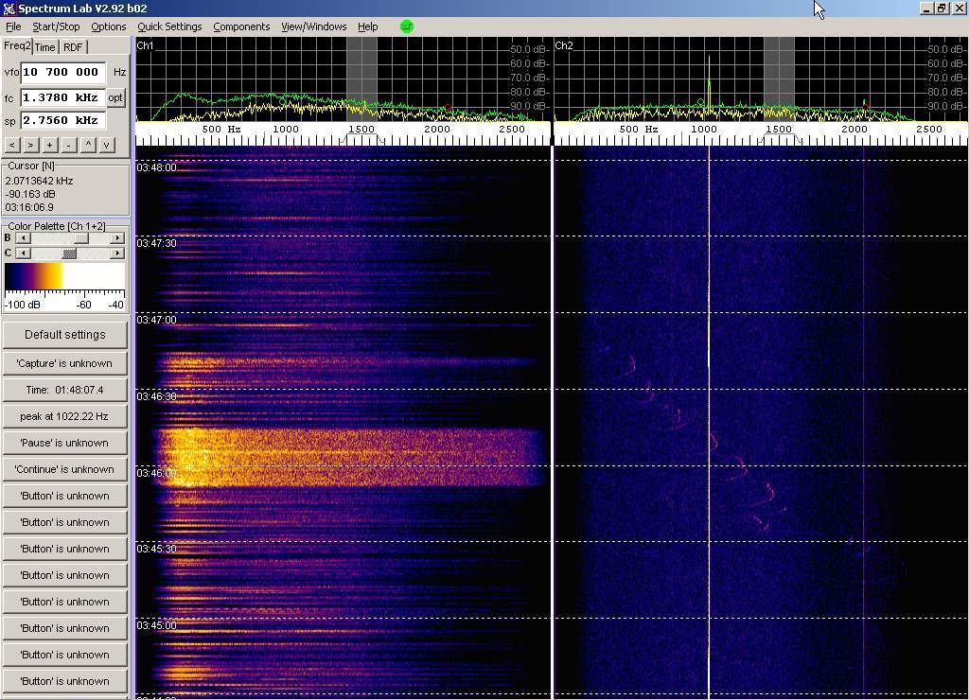Switch to the RDF tab

tap(73, 47)
